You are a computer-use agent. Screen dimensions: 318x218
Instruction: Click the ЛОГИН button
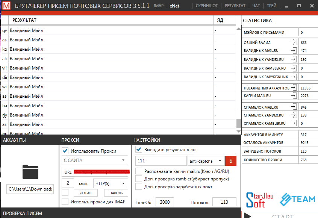tap(85, 193)
